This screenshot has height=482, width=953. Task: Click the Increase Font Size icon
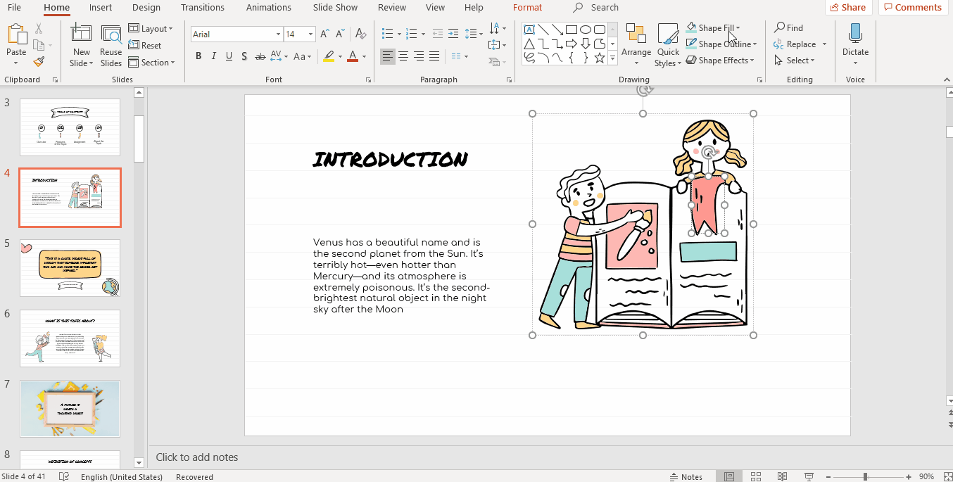(324, 32)
